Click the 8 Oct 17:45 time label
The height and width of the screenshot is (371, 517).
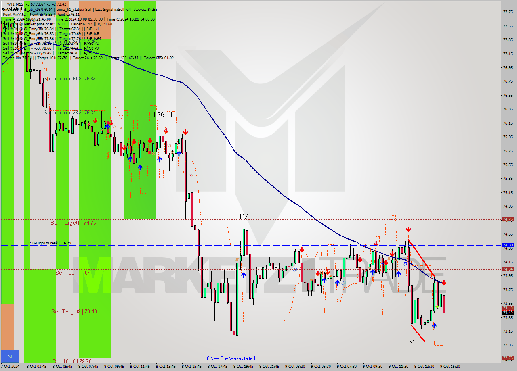(218, 367)
